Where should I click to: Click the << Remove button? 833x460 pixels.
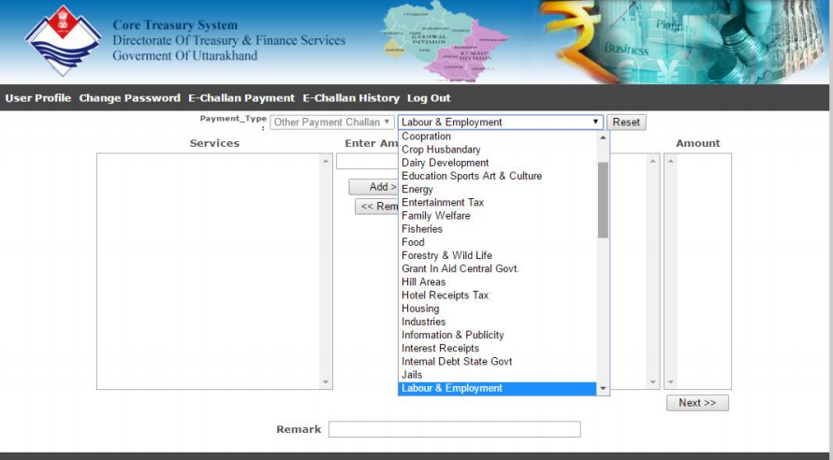pos(376,207)
